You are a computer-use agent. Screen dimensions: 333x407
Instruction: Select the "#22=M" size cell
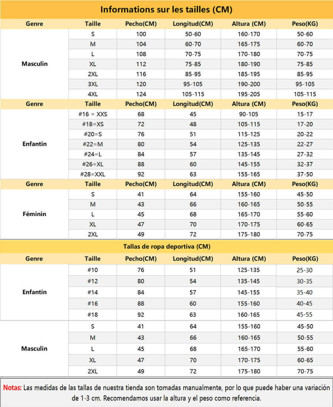click(92, 144)
